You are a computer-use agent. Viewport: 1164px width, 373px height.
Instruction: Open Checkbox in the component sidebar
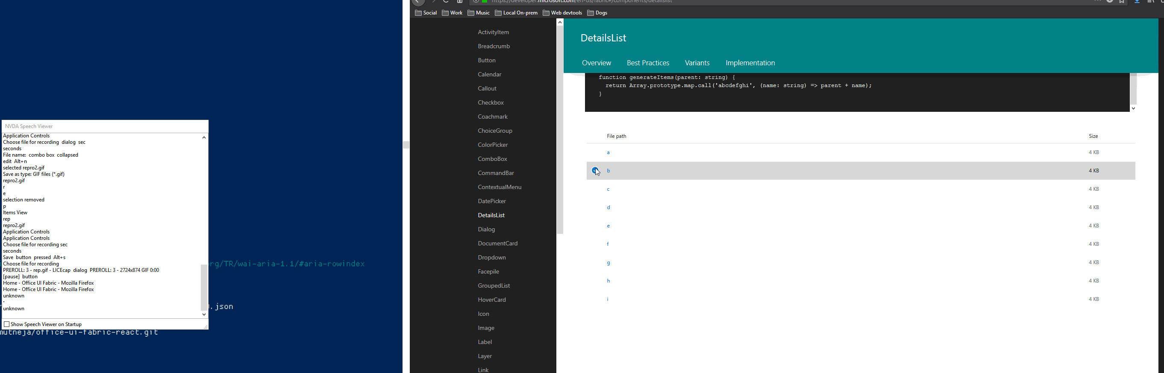pos(491,102)
